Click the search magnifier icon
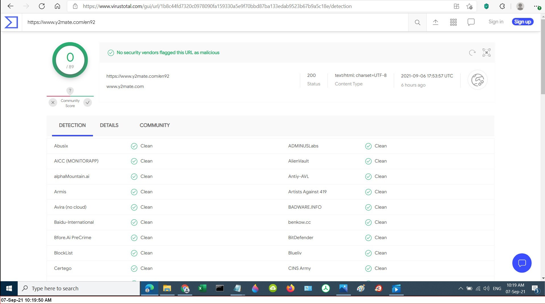The width and height of the screenshot is (545, 304). pyautogui.click(x=417, y=22)
